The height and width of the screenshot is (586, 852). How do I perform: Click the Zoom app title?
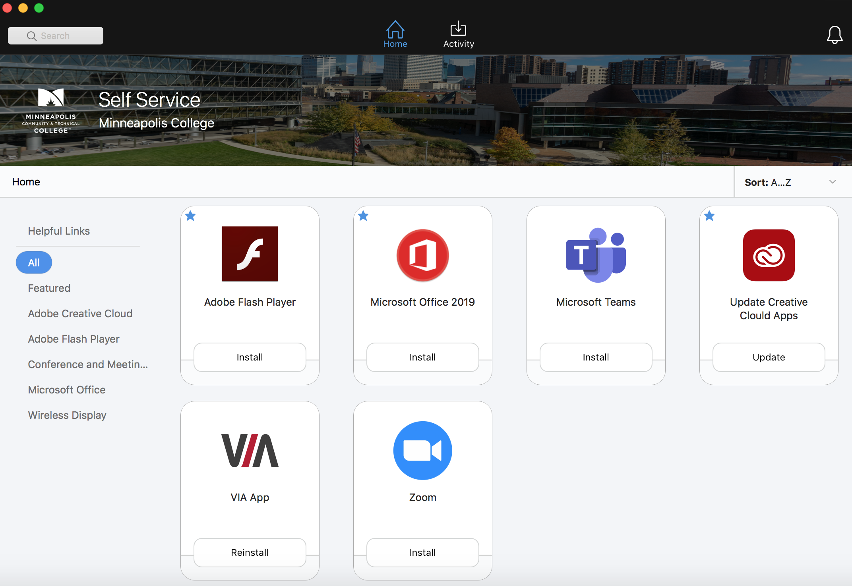[423, 497]
